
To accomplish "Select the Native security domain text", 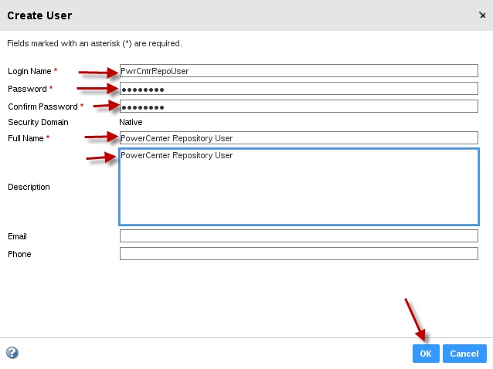I will (131, 122).
